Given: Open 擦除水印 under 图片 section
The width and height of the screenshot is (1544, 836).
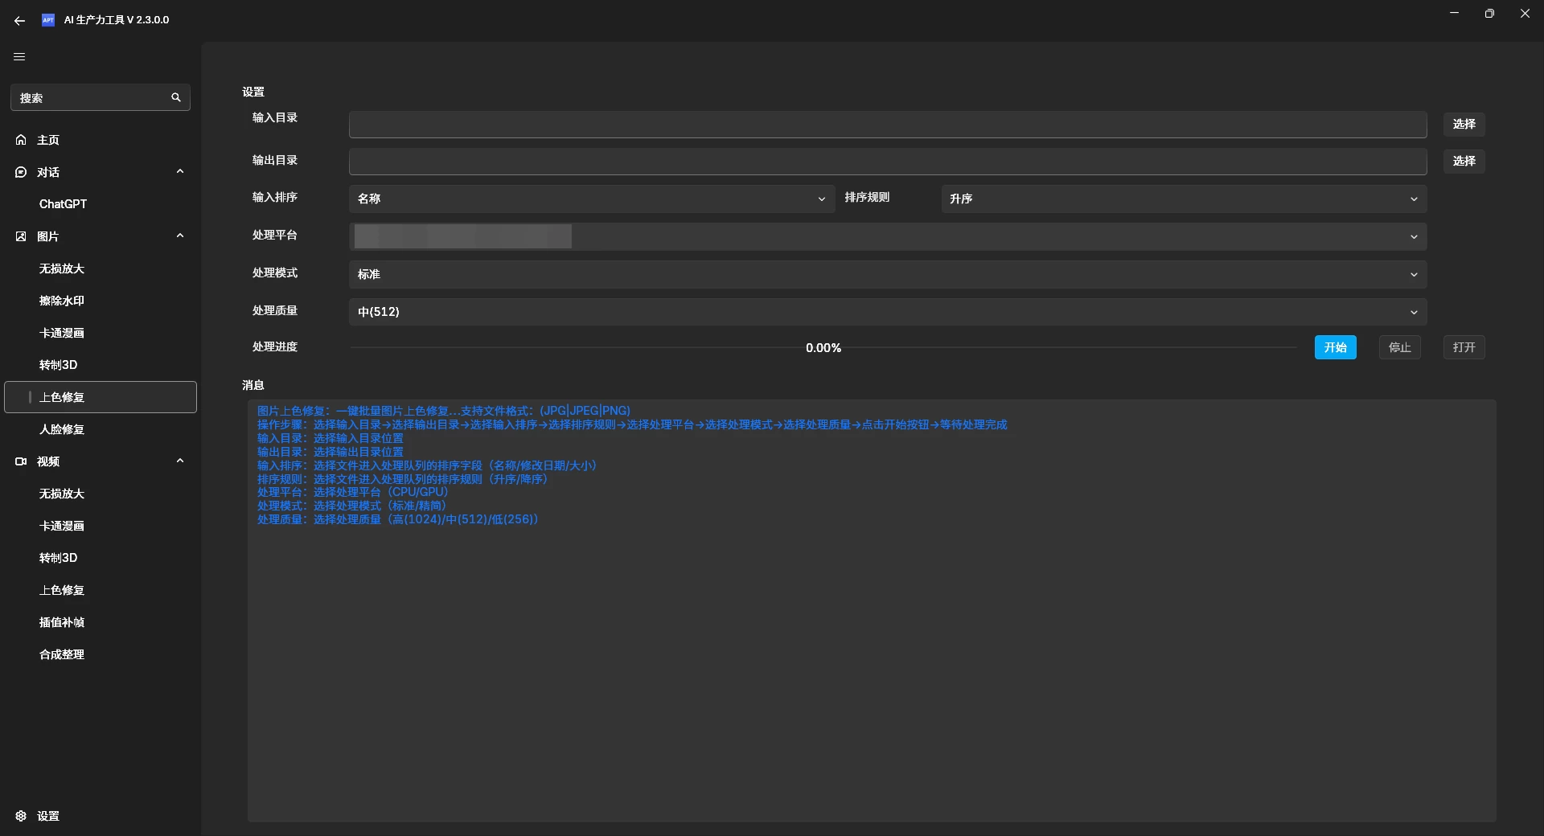Looking at the screenshot, I should pyautogui.click(x=62, y=301).
